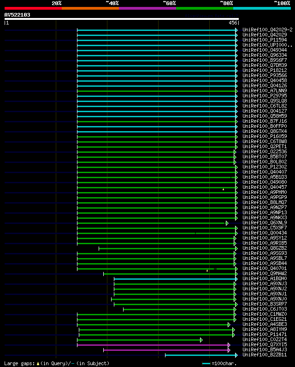
Task: Click the UniRef100_Q58H59 label
Action: (265, 116)
